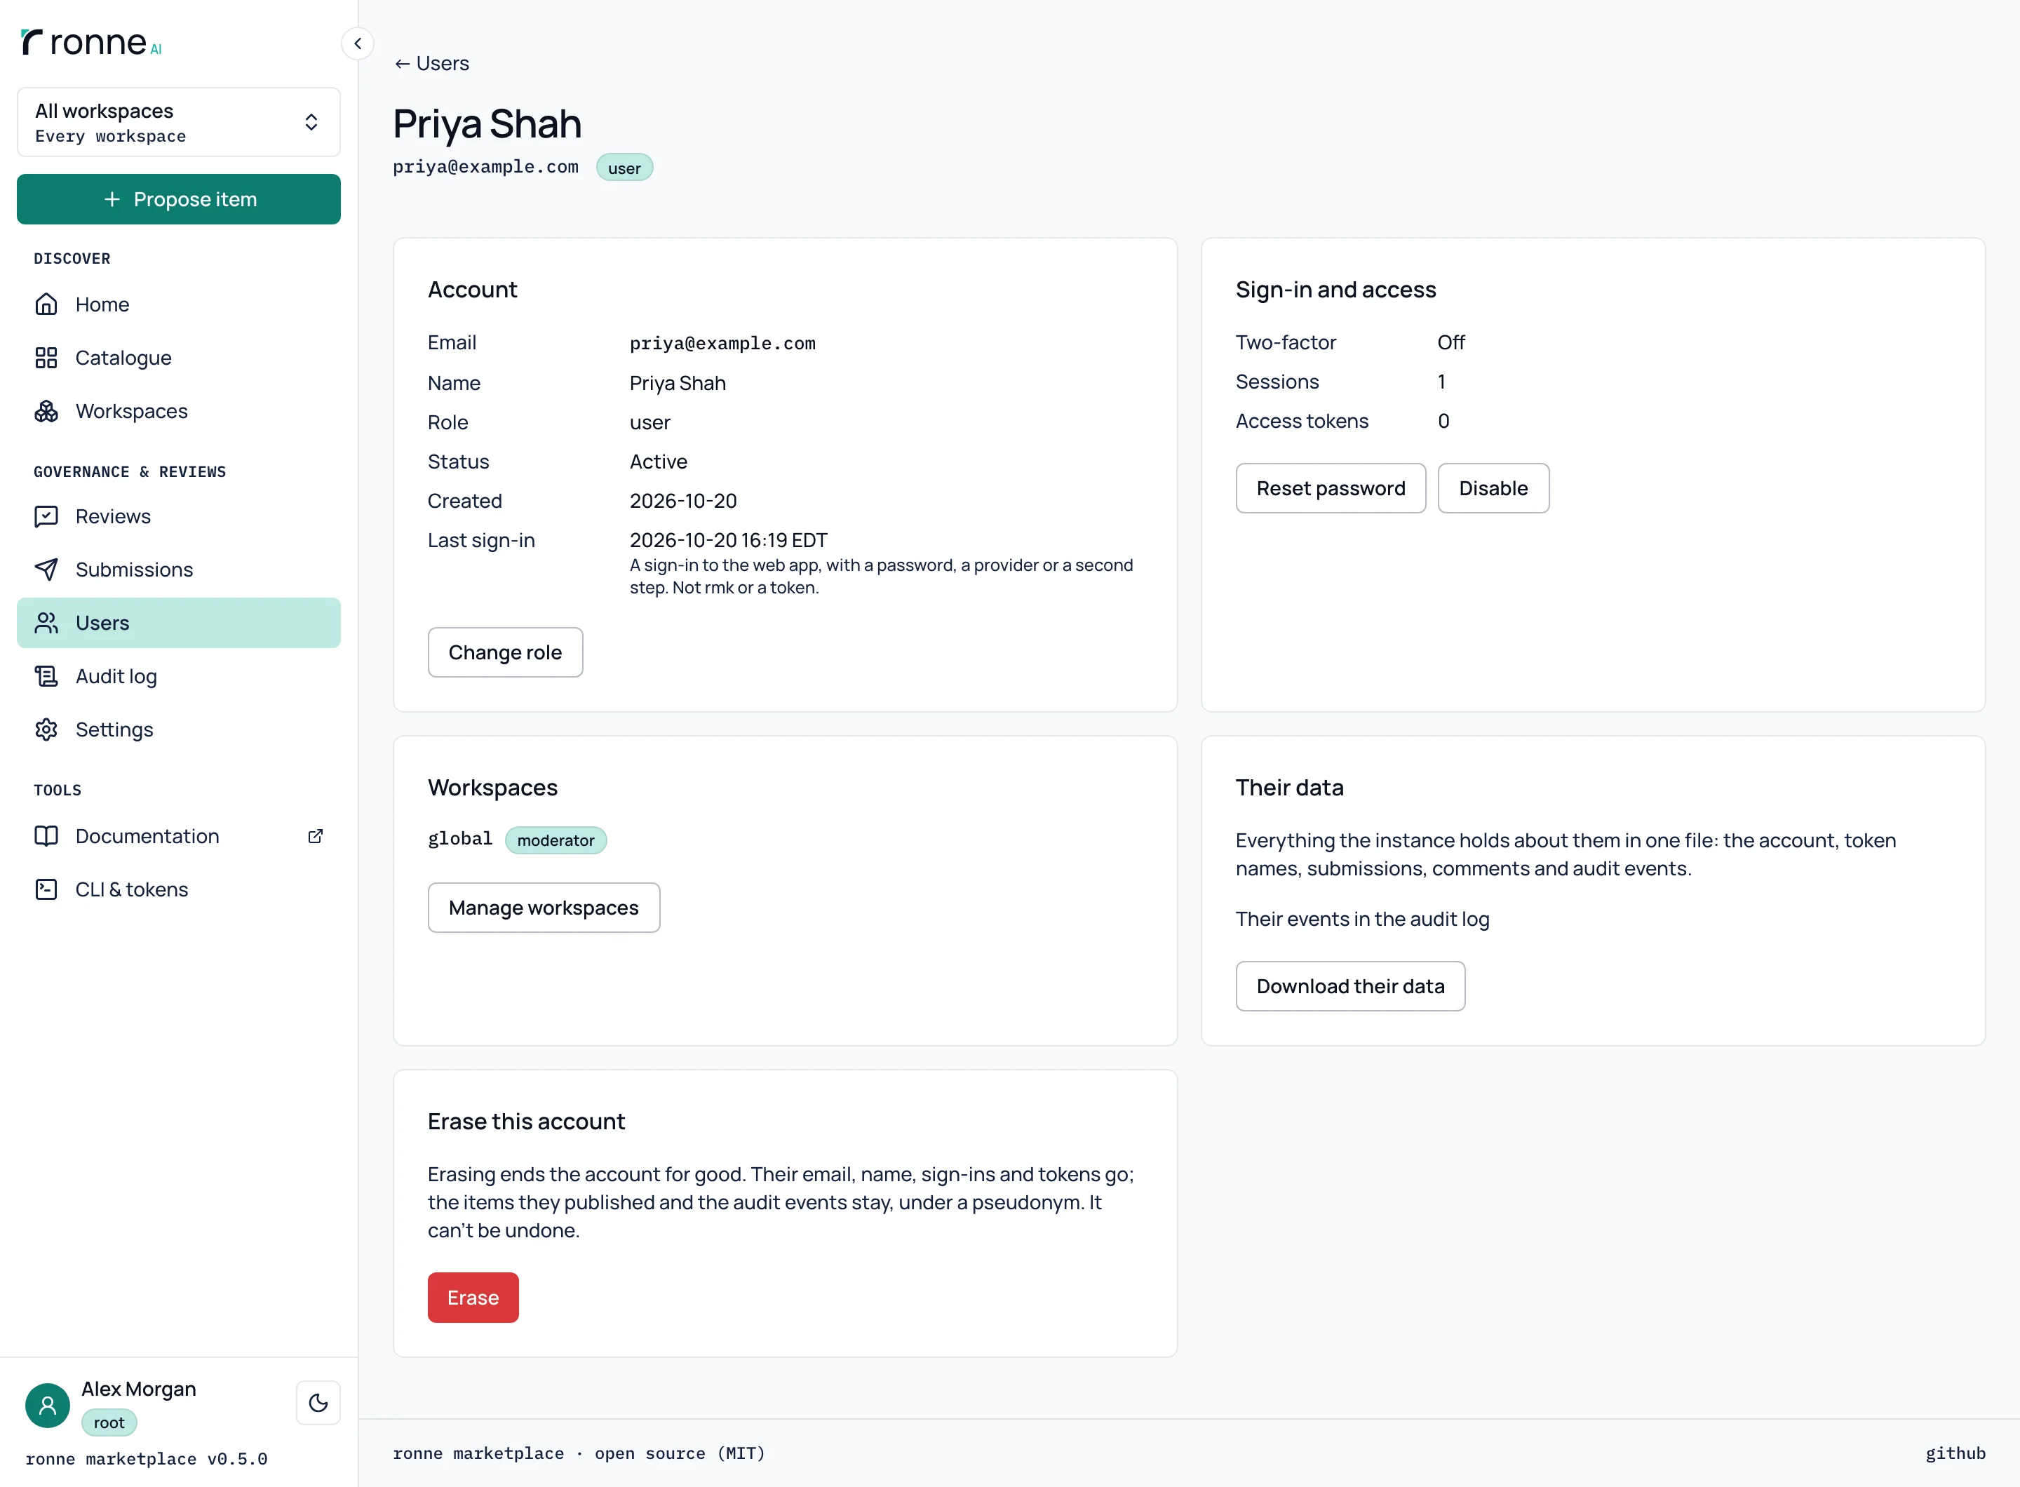Screen dimensions: 2020x1487
Task: Collapse the sidebar with the chevron button
Action: (x=358, y=43)
